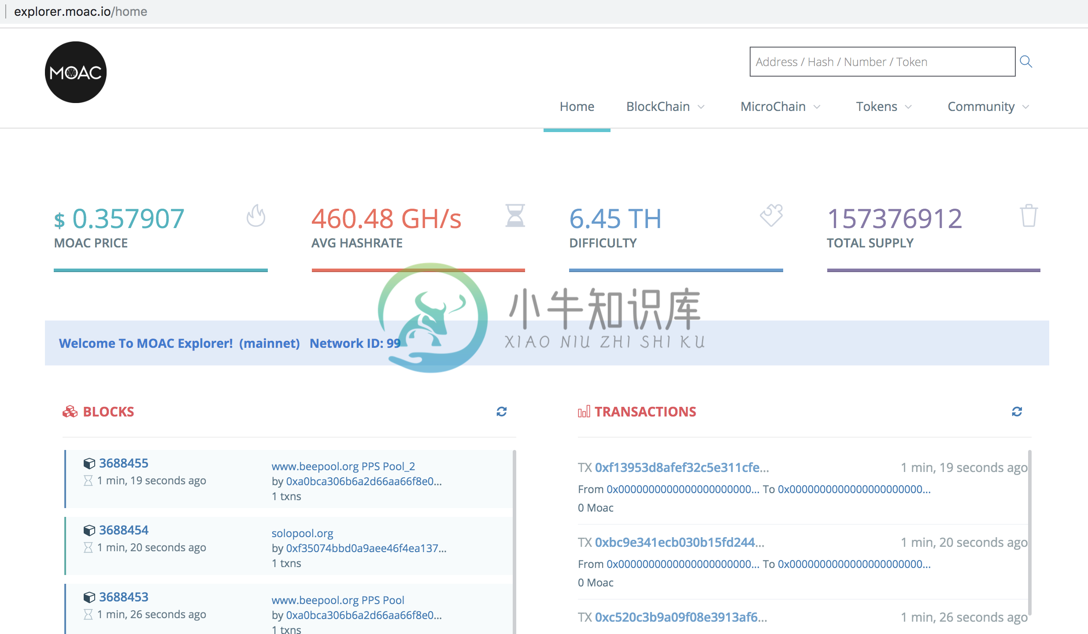Click hourglass icon under block 3688455
Screen dimensions: 1088x634
pos(88,480)
